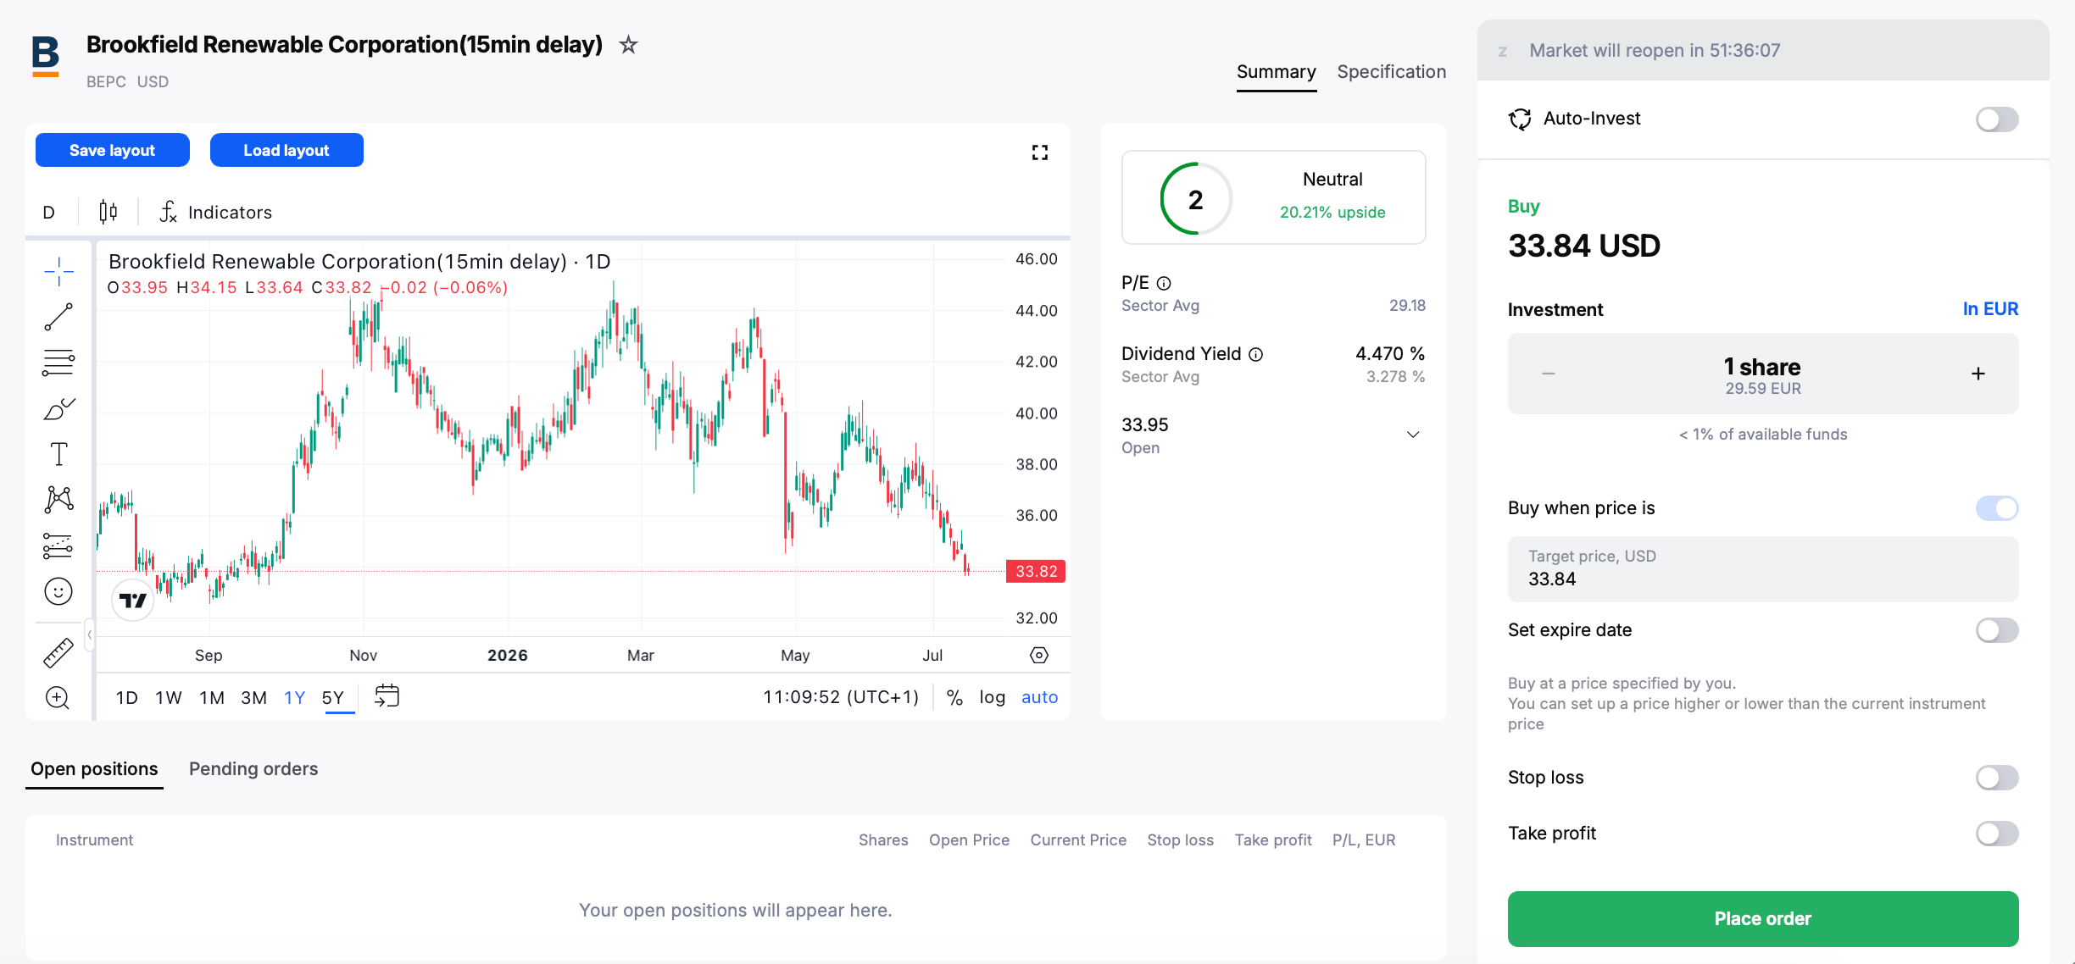
Task: Open the Pending orders tab
Action: 253,769
